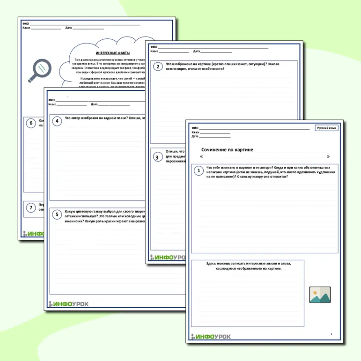Image resolution: width=361 pixels, height=361 pixels.
Task: Select the circled number 7
Action: click(x=31, y=208)
